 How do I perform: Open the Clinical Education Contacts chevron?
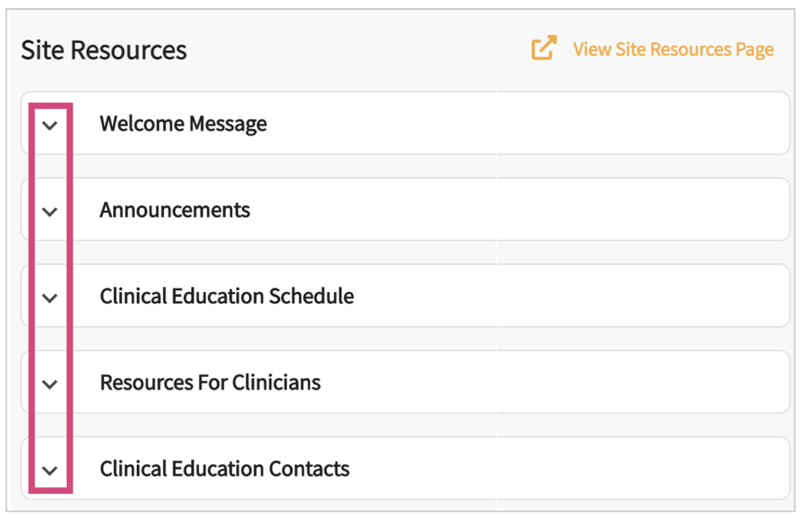[50, 470]
